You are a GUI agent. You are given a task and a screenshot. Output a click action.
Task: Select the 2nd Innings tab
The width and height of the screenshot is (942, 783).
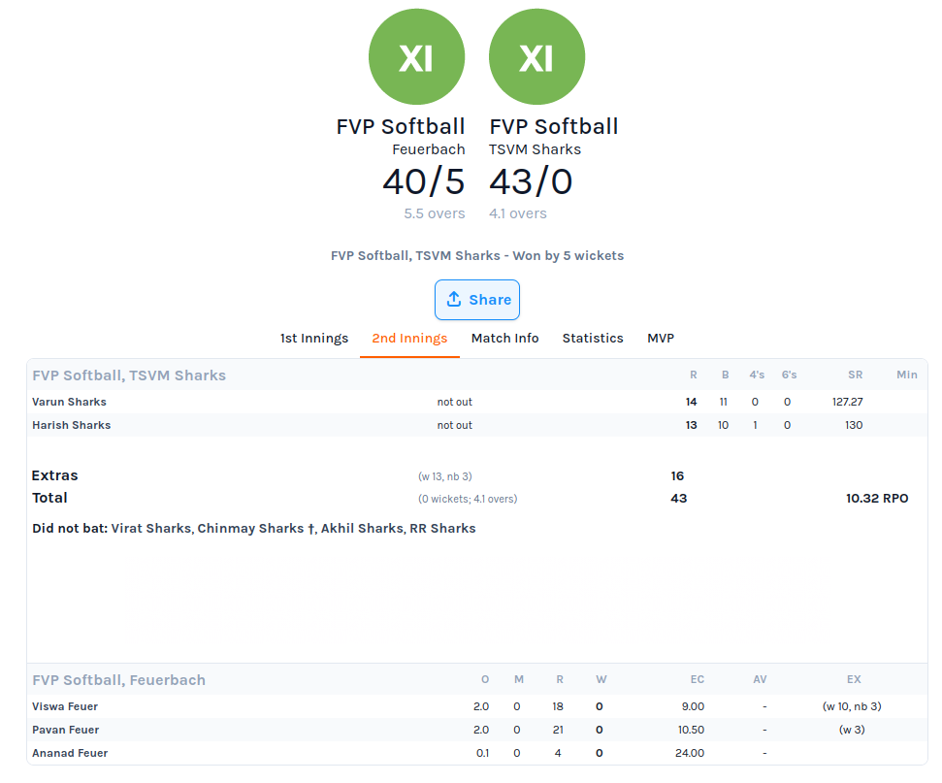[409, 339]
